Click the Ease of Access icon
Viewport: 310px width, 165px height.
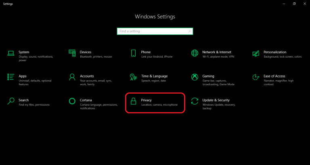coord(256,77)
